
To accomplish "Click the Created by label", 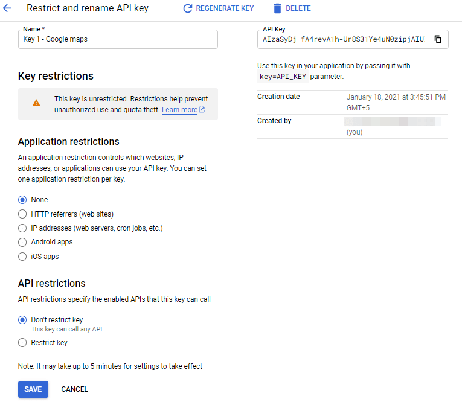I will (x=274, y=121).
